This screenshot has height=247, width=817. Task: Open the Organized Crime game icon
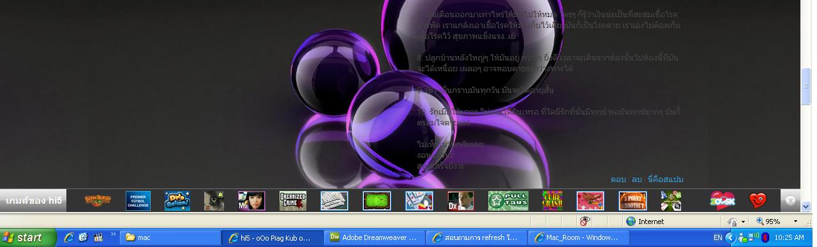click(293, 201)
